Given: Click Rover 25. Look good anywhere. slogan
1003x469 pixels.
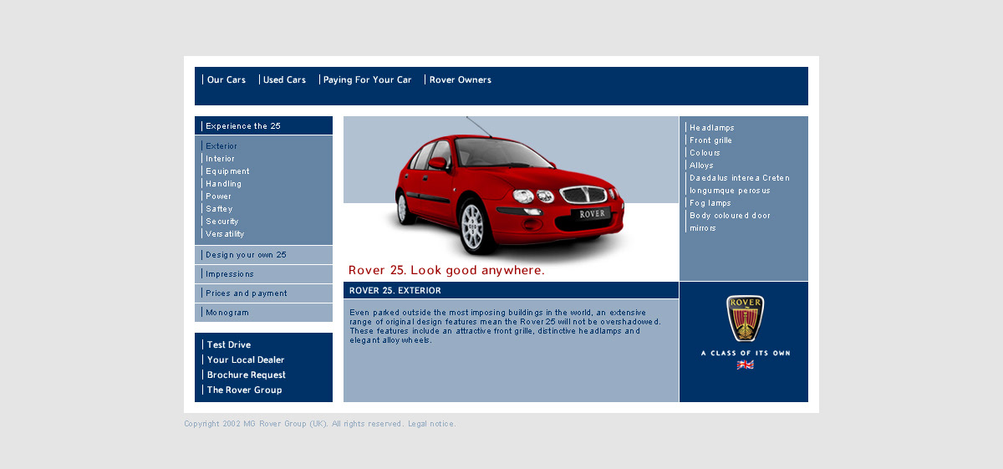Looking at the screenshot, I should (446, 270).
